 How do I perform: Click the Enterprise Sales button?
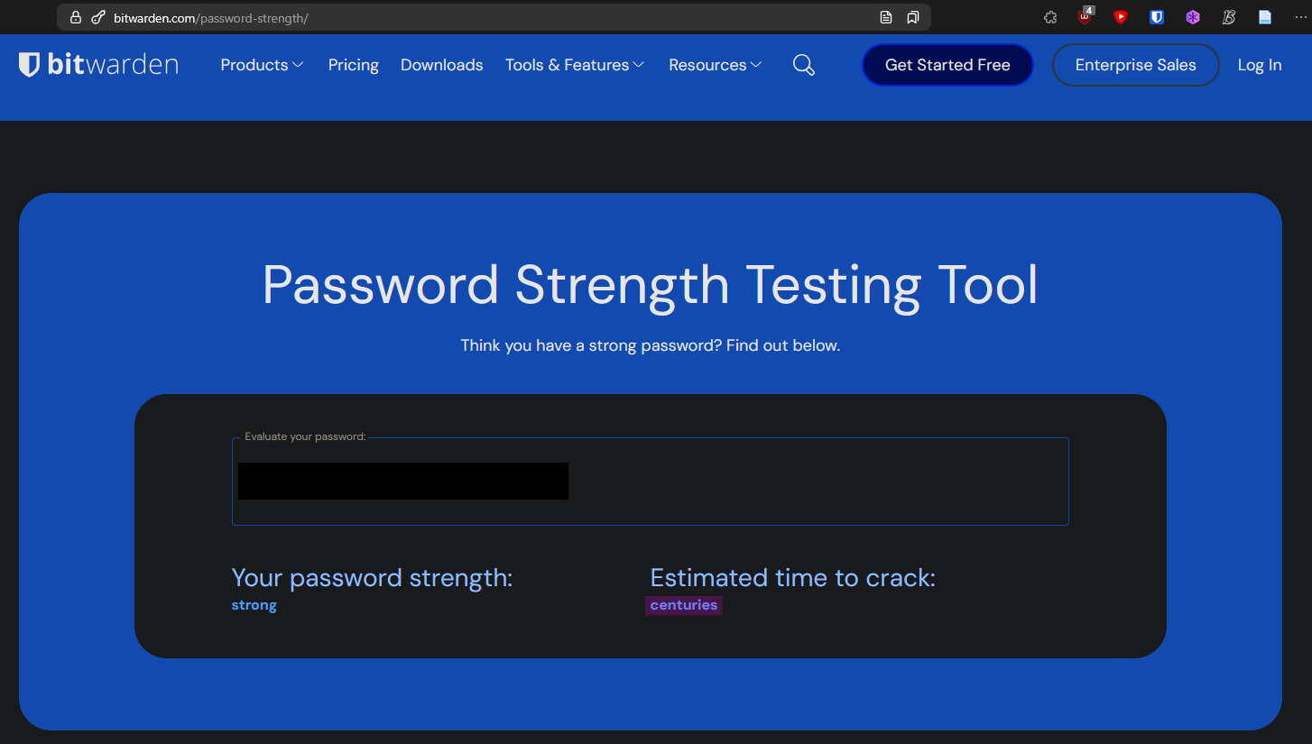1136,65
